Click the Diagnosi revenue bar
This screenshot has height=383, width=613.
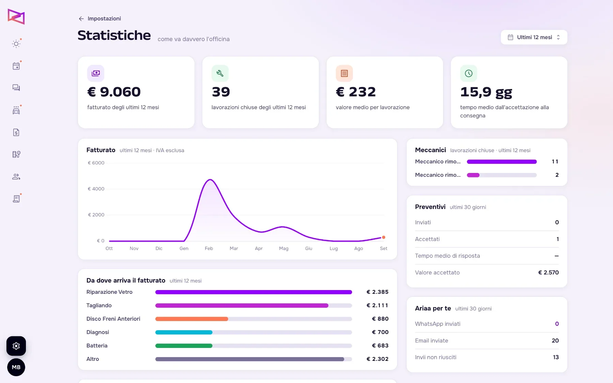tap(253, 332)
